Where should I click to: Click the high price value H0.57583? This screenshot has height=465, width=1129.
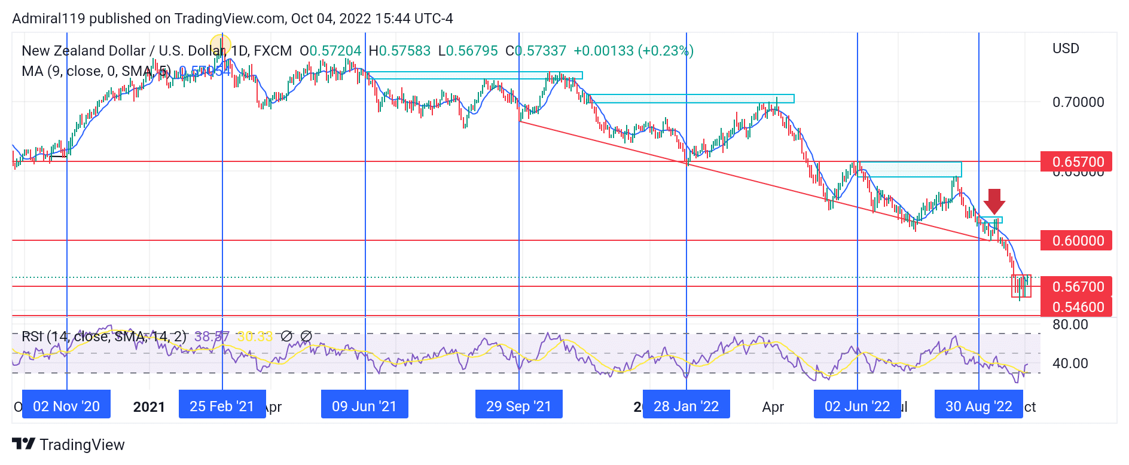point(399,51)
